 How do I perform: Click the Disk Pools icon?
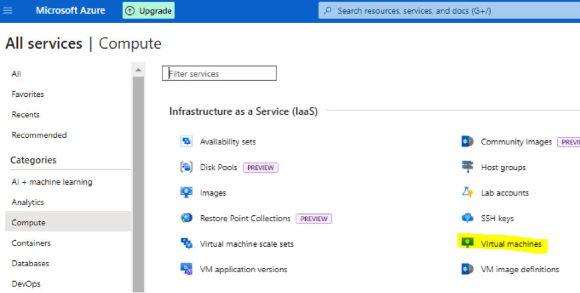coord(187,167)
